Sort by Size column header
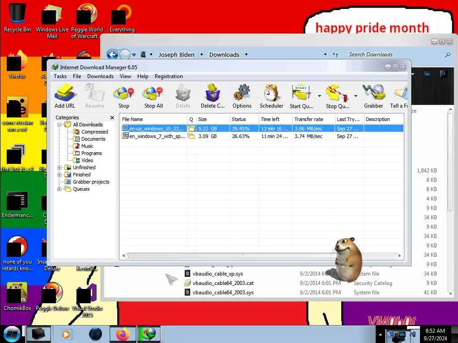This screenshot has height=343, width=458. point(212,119)
